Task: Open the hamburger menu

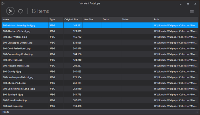Action: point(192,12)
